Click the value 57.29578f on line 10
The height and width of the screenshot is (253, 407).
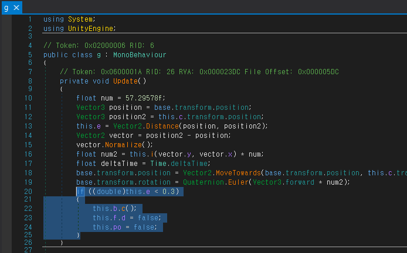coord(144,98)
